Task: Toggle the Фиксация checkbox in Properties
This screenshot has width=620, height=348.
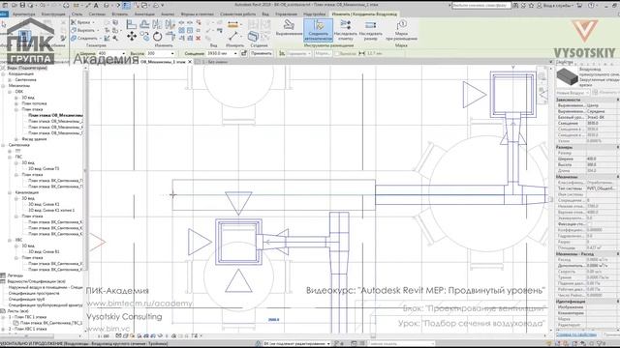Action: tap(589, 223)
